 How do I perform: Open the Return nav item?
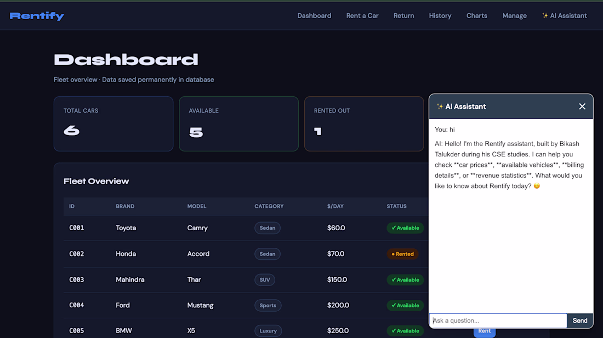[404, 16]
